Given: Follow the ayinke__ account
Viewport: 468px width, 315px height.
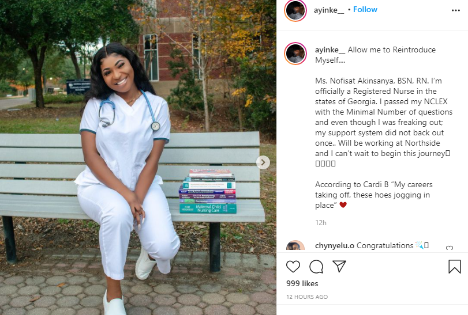Looking at the screenshot, I should click(x=365, y=10).
